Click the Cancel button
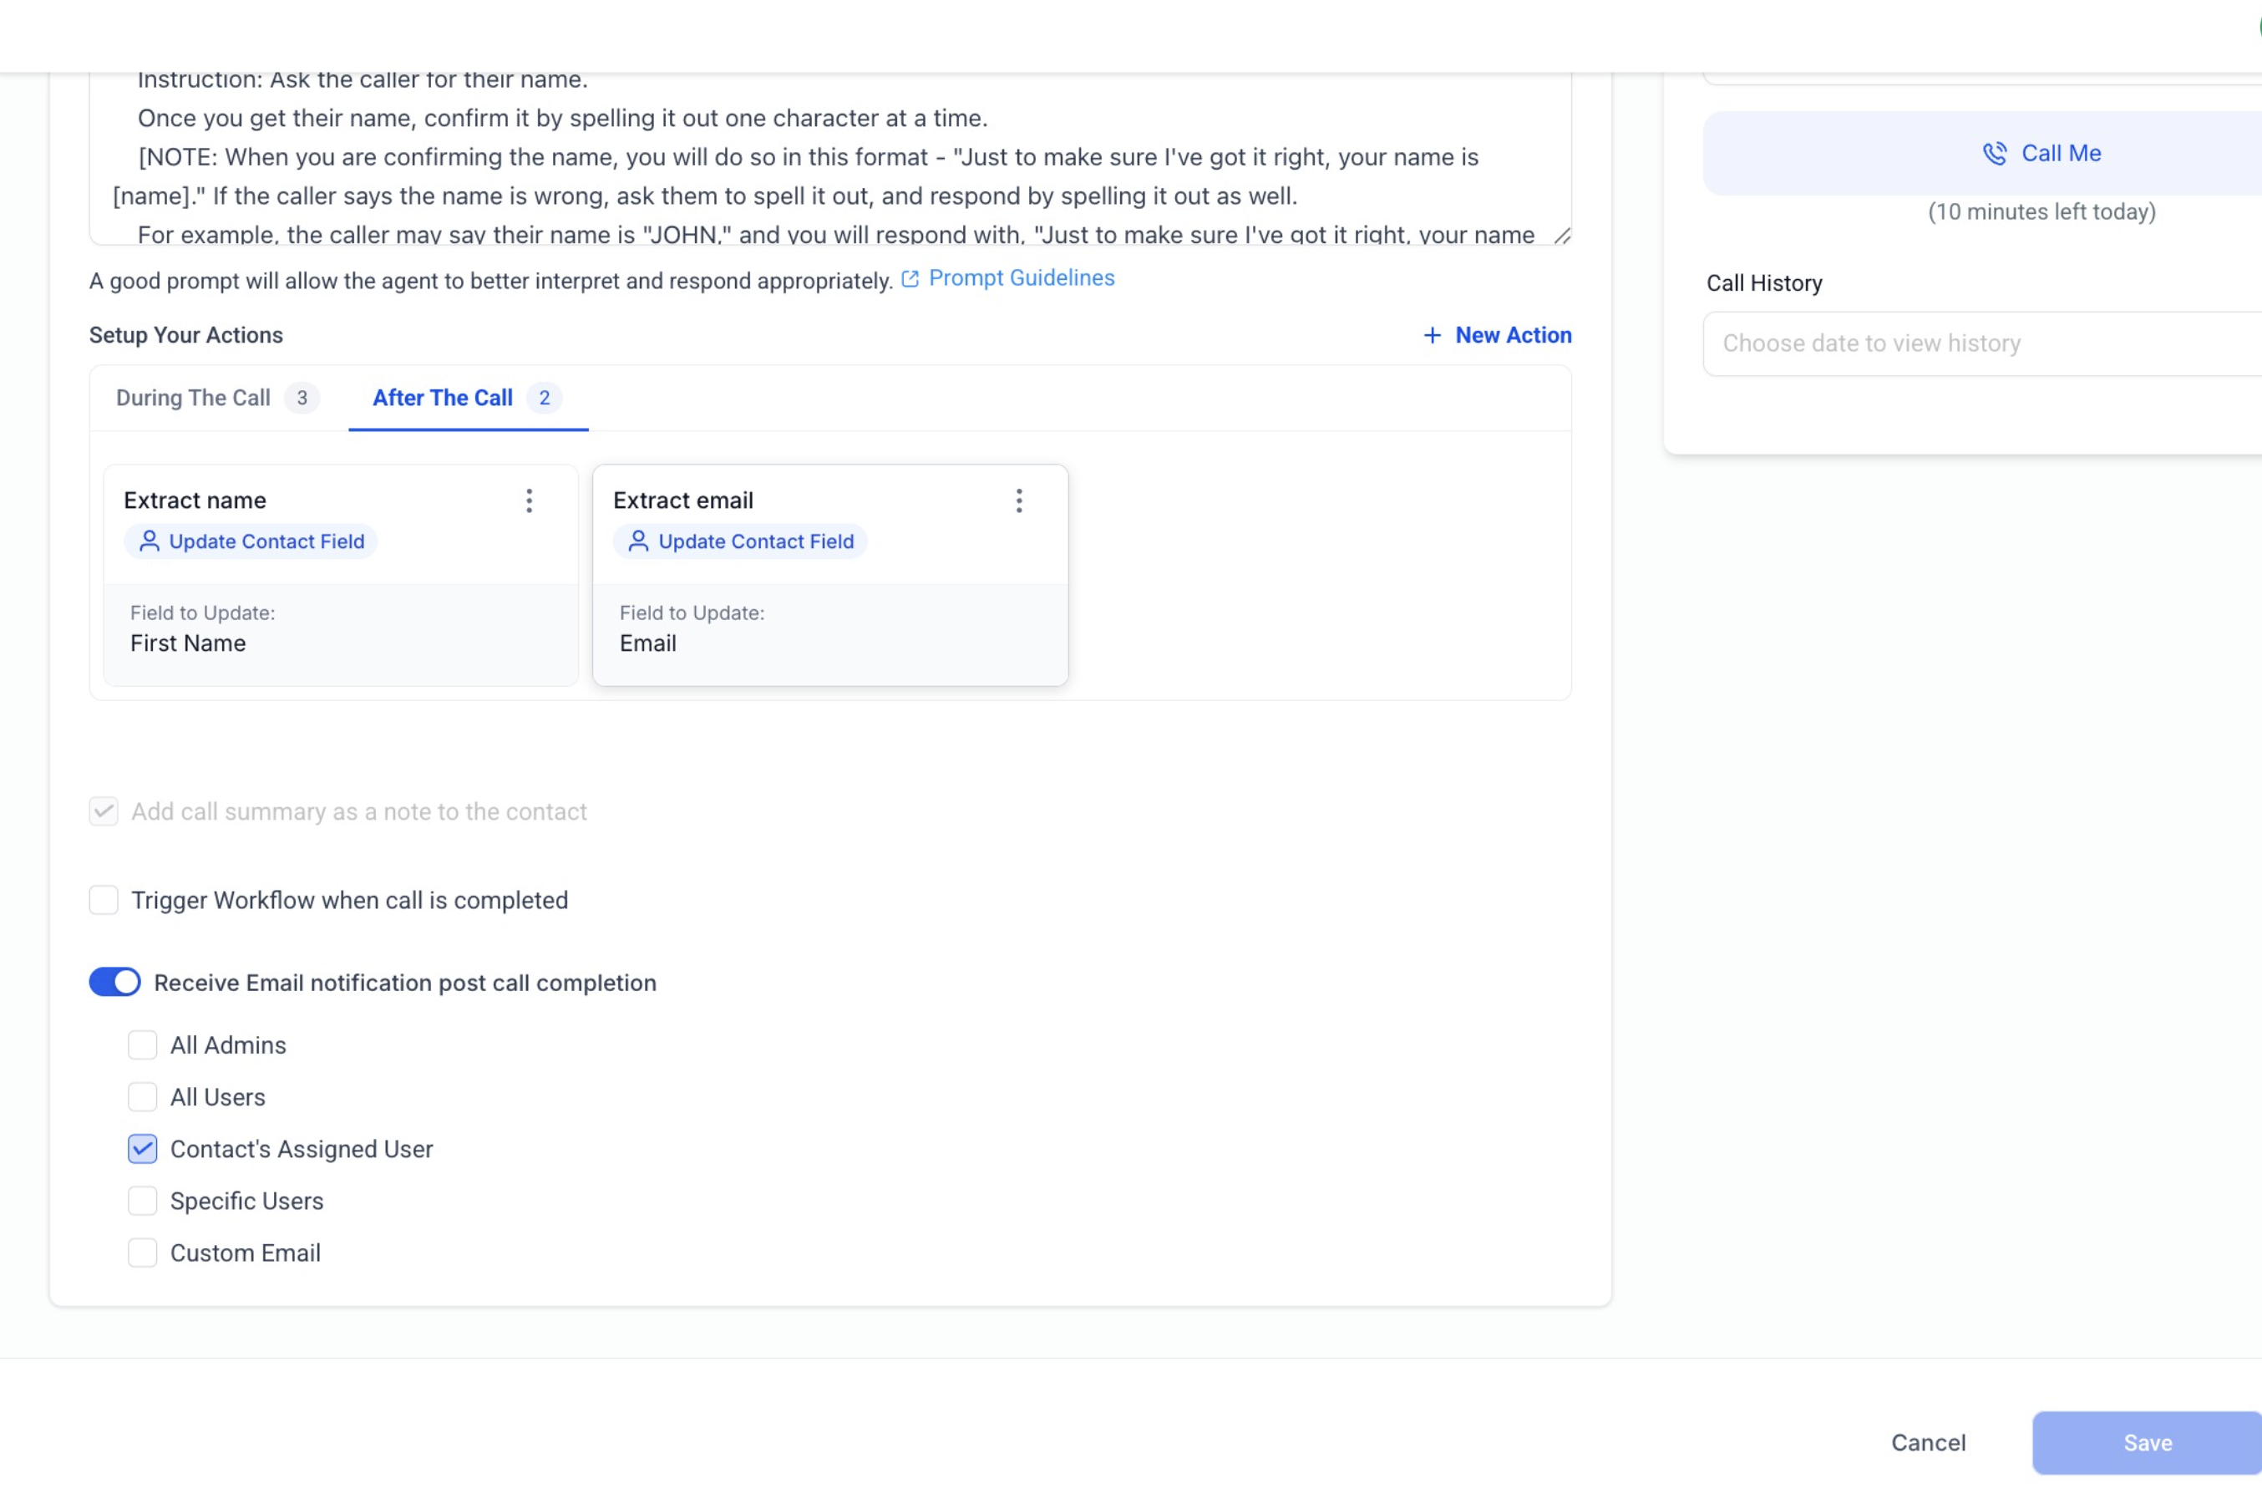 (x=1929, y=1442)
